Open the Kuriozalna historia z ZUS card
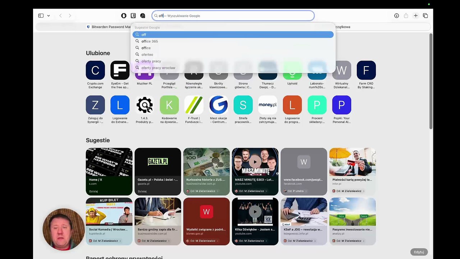Screen dimensions: 460x259 click(x=206, y=171)
